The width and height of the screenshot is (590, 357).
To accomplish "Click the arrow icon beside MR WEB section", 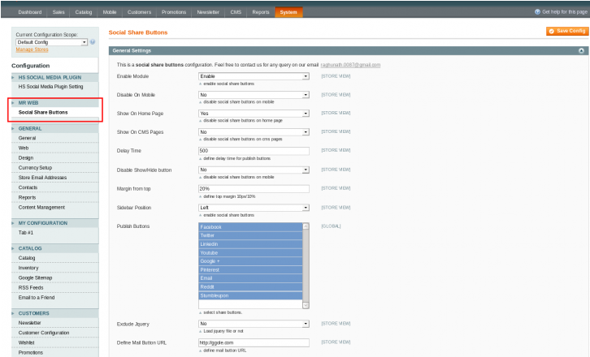I will point(13,103).
